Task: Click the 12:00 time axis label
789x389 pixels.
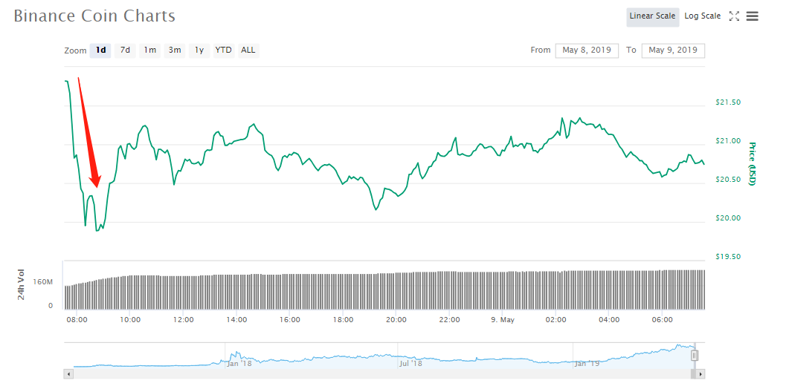Action: (x=183, y=320)
